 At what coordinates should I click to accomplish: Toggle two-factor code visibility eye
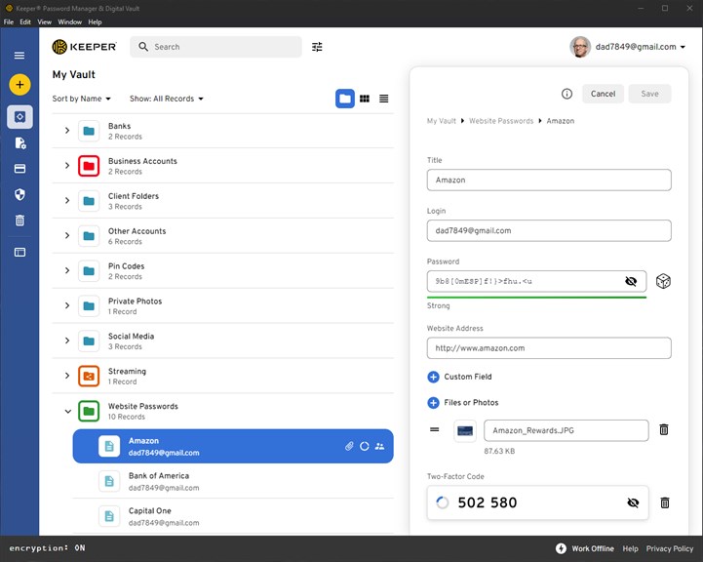pos(633,502)
